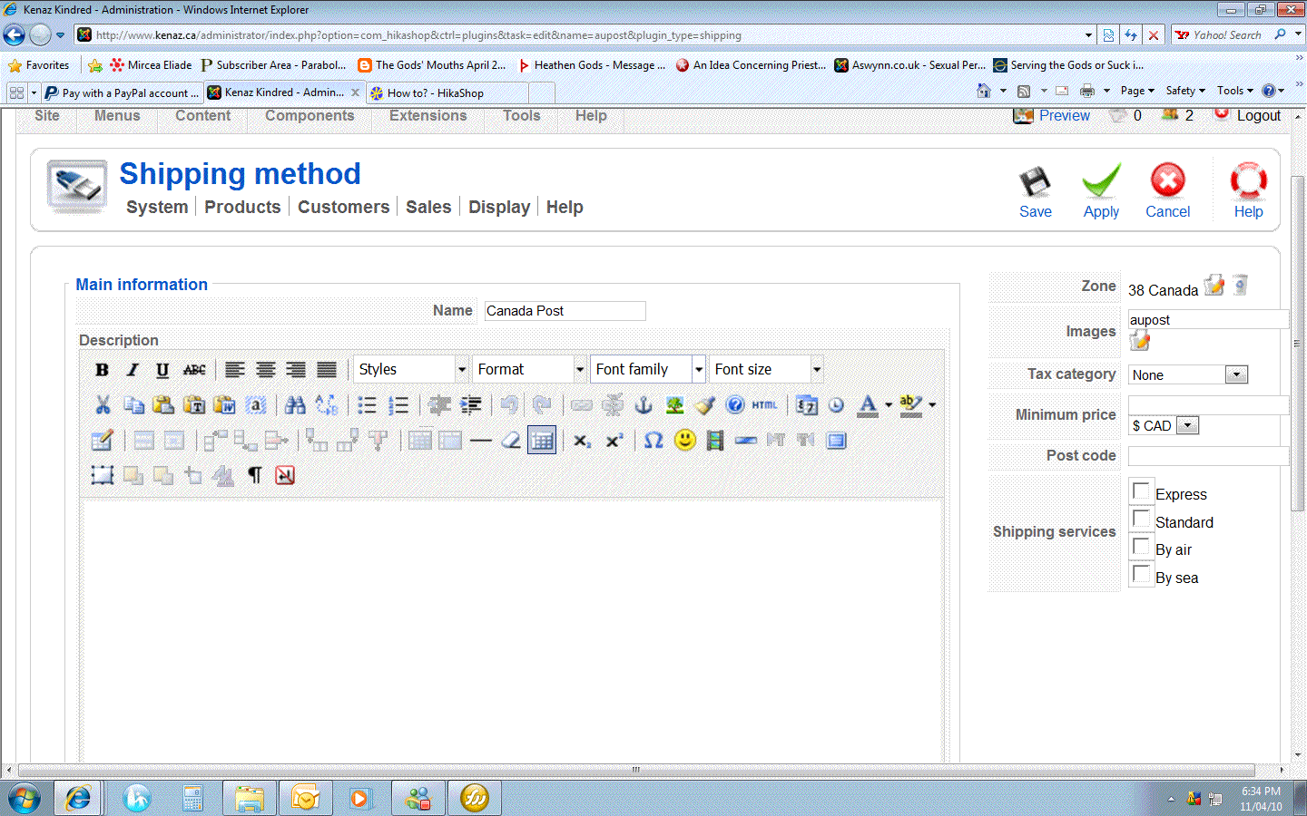1307x816 pixels.
Task: Insert an image with the tree picture icon
Action: pos(674,405)
